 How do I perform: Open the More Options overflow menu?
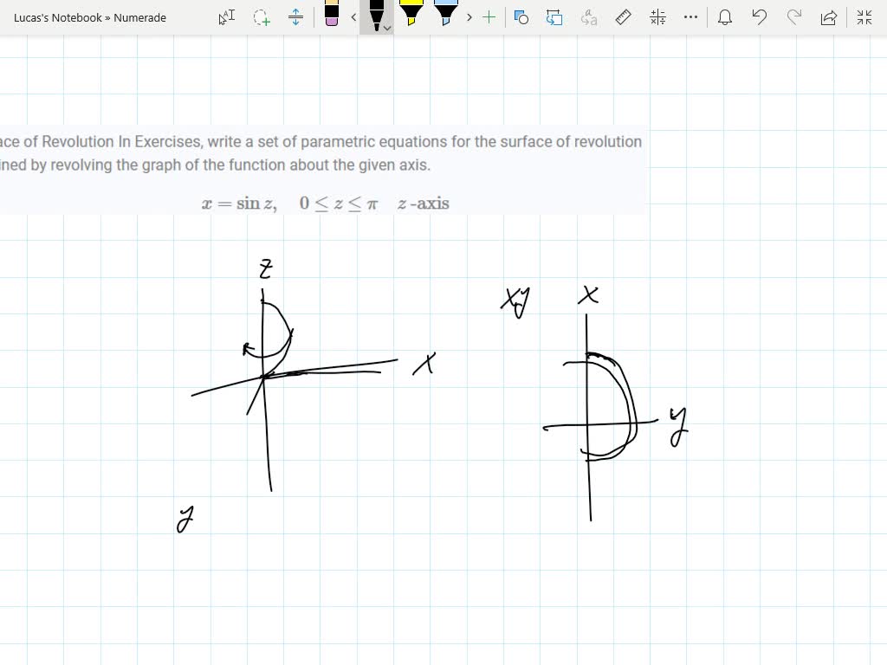690,17
